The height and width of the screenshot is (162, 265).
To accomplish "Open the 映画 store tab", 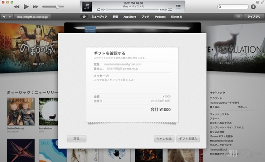I will tap(115, 17).
